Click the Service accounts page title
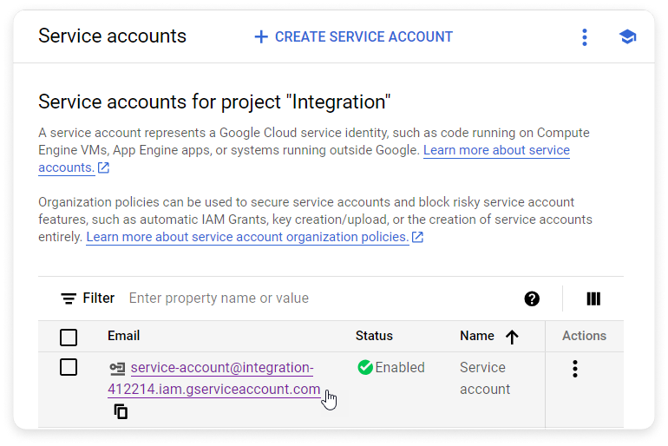The height and width of the screenshot is (446, 668). tap(113, 36)
